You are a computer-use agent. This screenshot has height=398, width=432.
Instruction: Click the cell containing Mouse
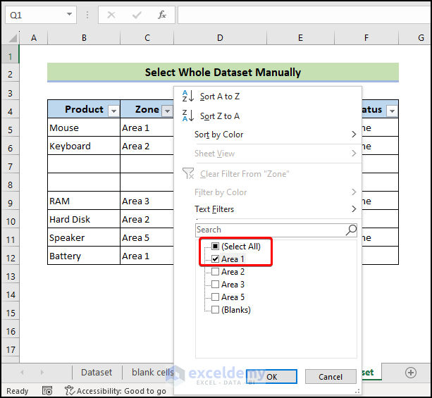tap(84, 128)
